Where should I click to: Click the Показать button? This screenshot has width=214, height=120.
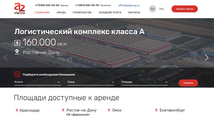click(x=188, y=83)
